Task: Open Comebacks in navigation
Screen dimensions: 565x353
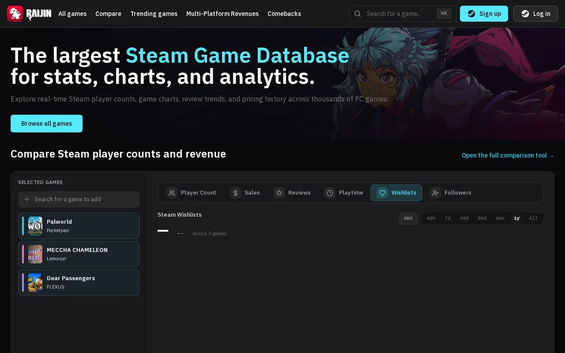Action: [x=284, y=14]
